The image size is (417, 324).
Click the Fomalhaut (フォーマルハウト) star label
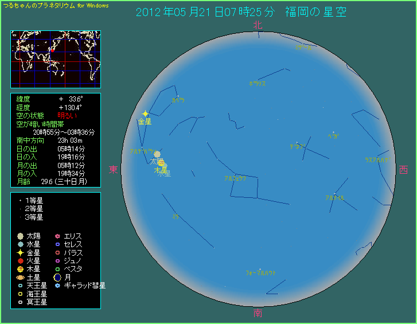260,273
